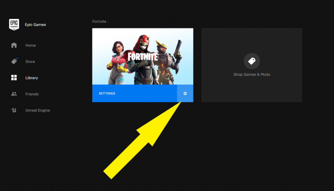Screen dimensions: 334x191
Task: Expand the Fortnite breadcrumb chevron
Action: click(108, 22)
